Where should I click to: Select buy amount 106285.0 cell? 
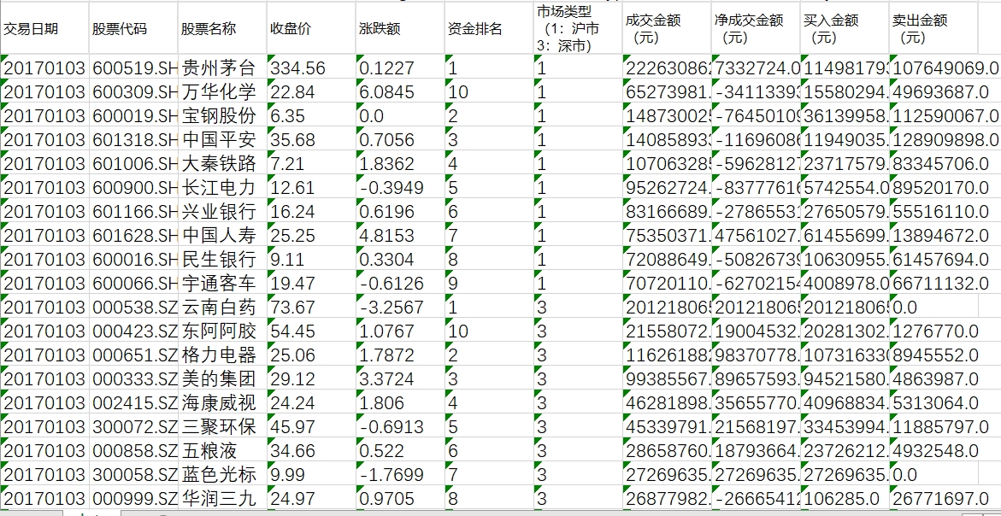coord(844,497)
